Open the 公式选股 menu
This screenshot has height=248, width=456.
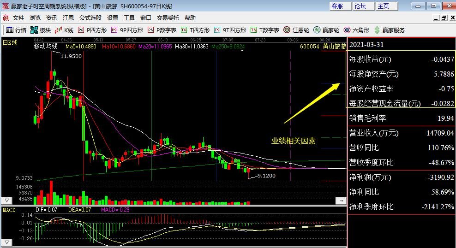pyautogui.click(x=90, y=18)
